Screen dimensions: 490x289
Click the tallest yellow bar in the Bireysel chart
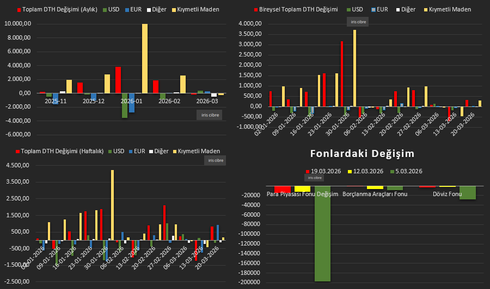point(354,68)
